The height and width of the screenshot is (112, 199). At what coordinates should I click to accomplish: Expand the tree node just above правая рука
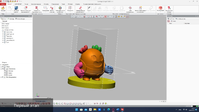click(x=3, y=36)
